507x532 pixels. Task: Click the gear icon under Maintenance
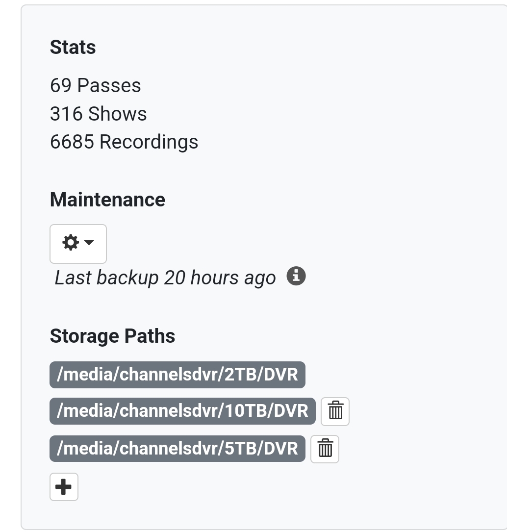pyautogui.click(x=71, y=243)
